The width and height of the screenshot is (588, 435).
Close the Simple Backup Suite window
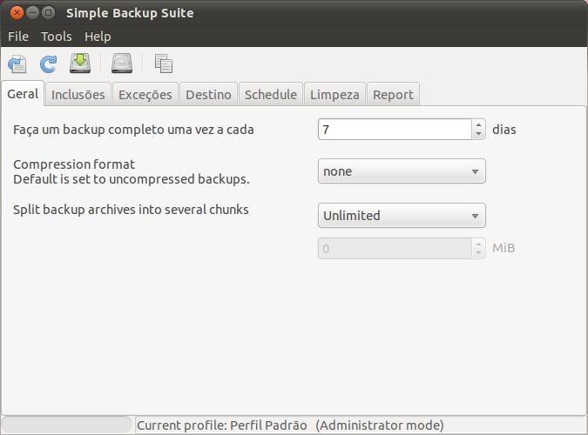(x=17, y=13)
